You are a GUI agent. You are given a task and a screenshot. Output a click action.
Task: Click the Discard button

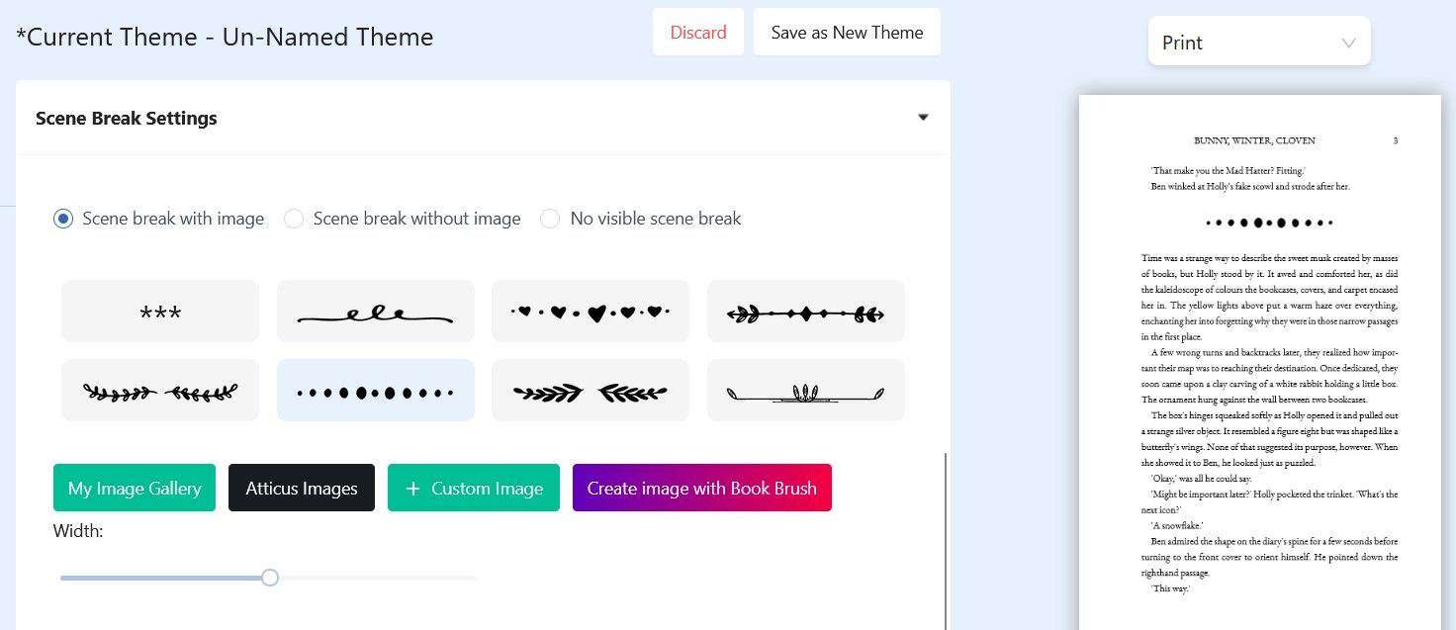point(698,33)
